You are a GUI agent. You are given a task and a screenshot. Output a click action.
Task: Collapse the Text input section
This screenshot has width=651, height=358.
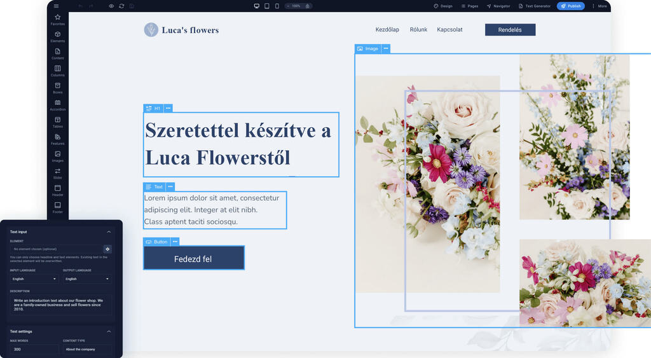(x=109, y=232)
